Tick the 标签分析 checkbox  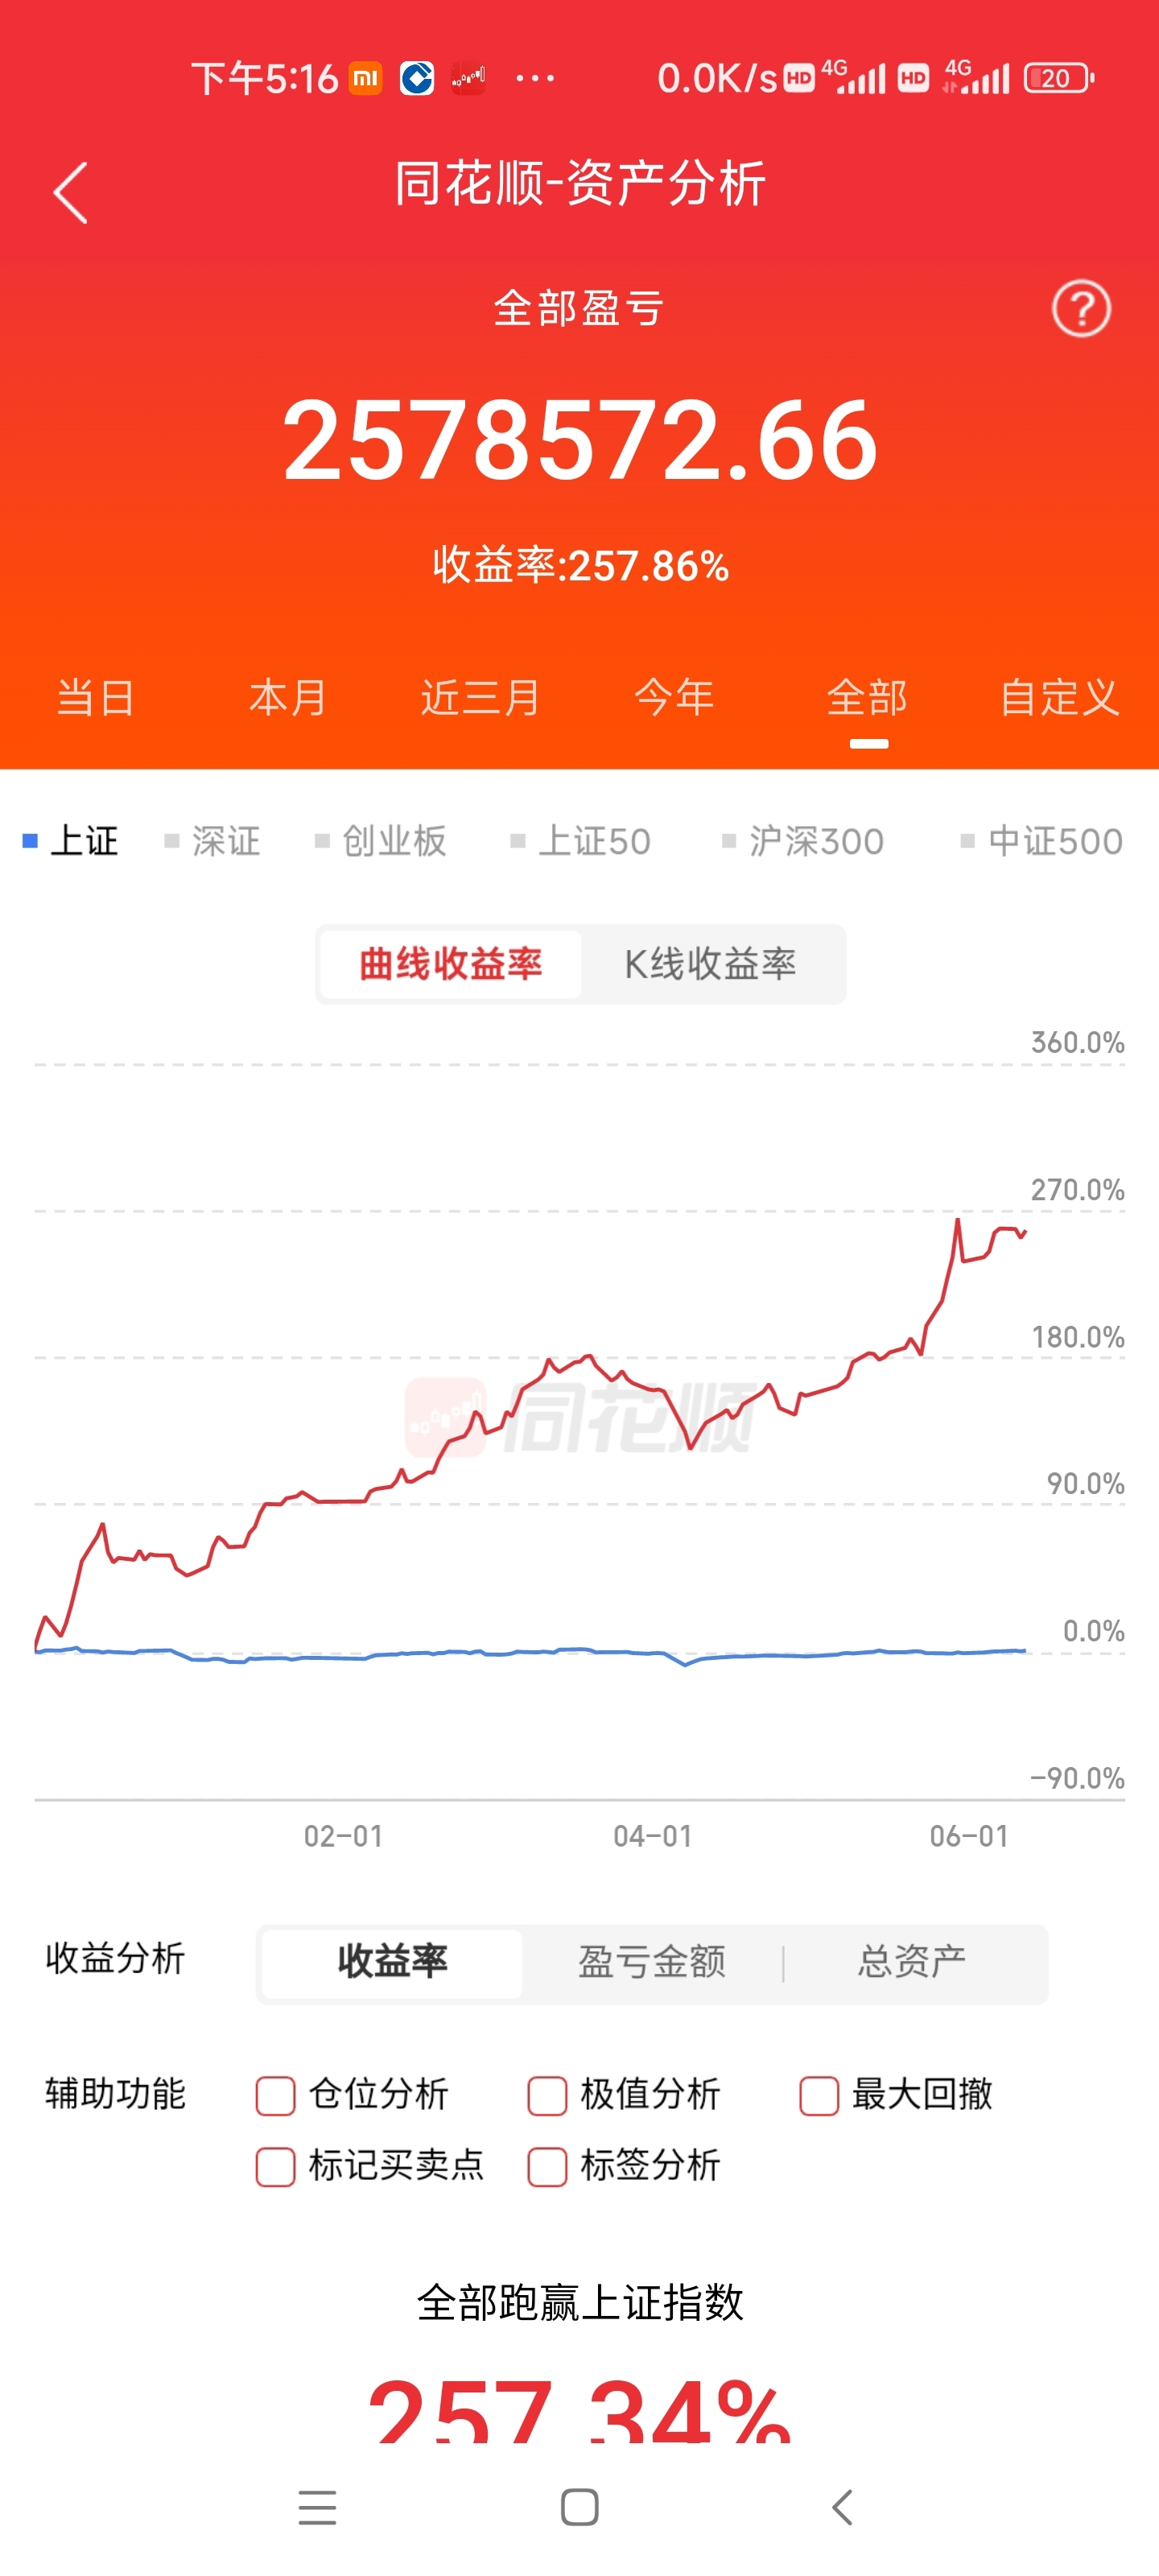[x=547, y=2167]
